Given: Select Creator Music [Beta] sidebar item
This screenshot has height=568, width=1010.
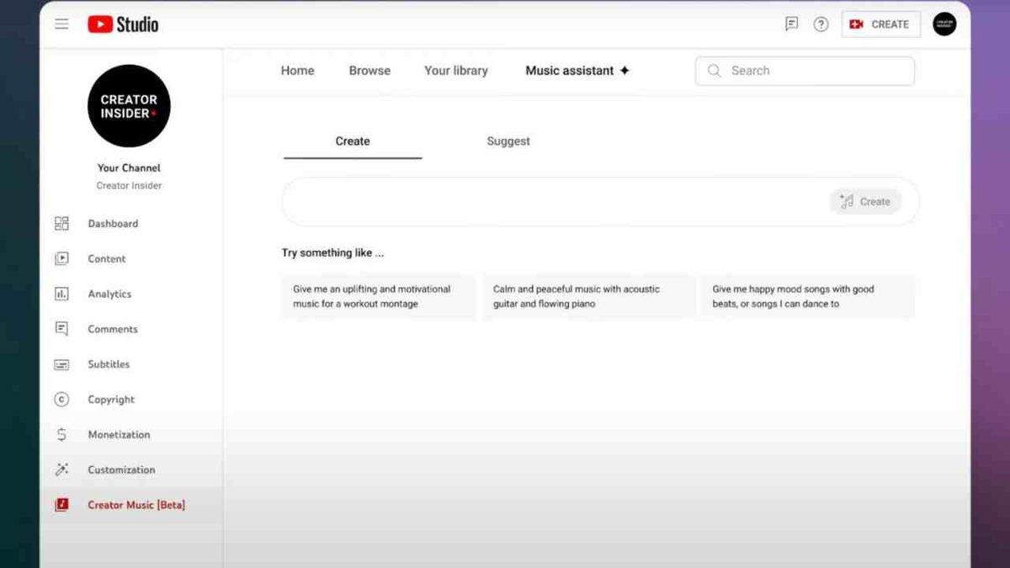Looking at the screenshot, I should (136, 505).
